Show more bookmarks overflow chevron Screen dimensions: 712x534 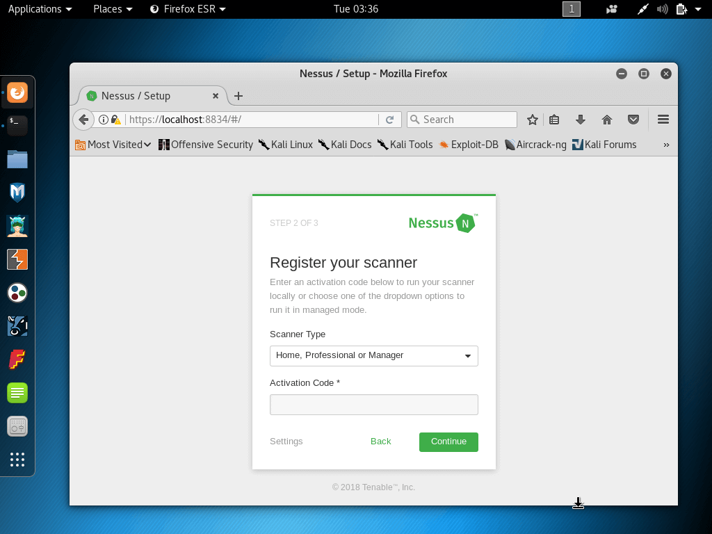point(666,145)
